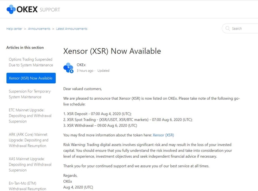Viewport: 258px width, 191px height.
Task: Follow the Xensor (XSR) token info link
Action: 163,135
